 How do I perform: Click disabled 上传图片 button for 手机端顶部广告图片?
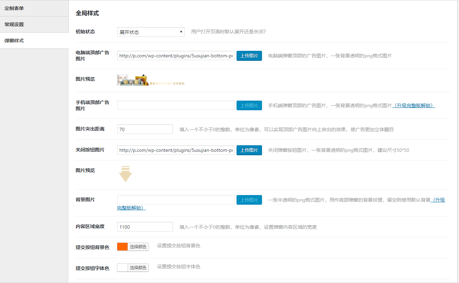coord(249,105)
